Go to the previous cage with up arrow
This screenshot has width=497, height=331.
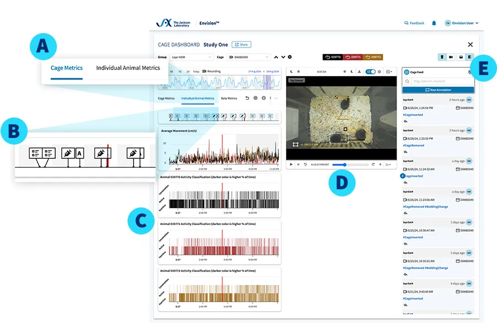277,57
